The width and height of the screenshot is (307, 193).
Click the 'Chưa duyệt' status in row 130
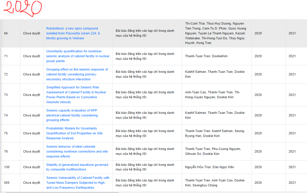(32, 167)
